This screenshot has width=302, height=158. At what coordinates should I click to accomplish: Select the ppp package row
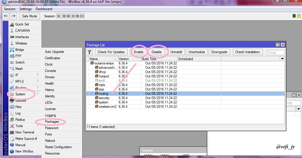[185, 89]
